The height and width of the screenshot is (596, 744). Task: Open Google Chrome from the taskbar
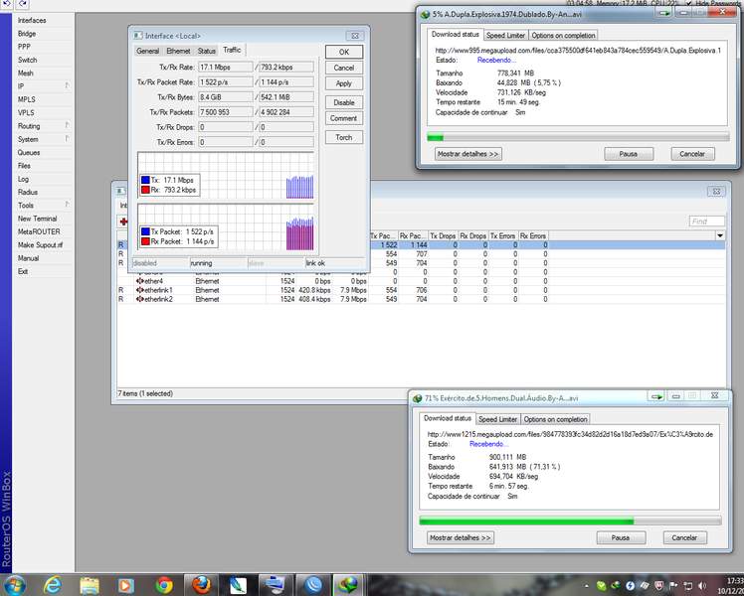(164, 586)
